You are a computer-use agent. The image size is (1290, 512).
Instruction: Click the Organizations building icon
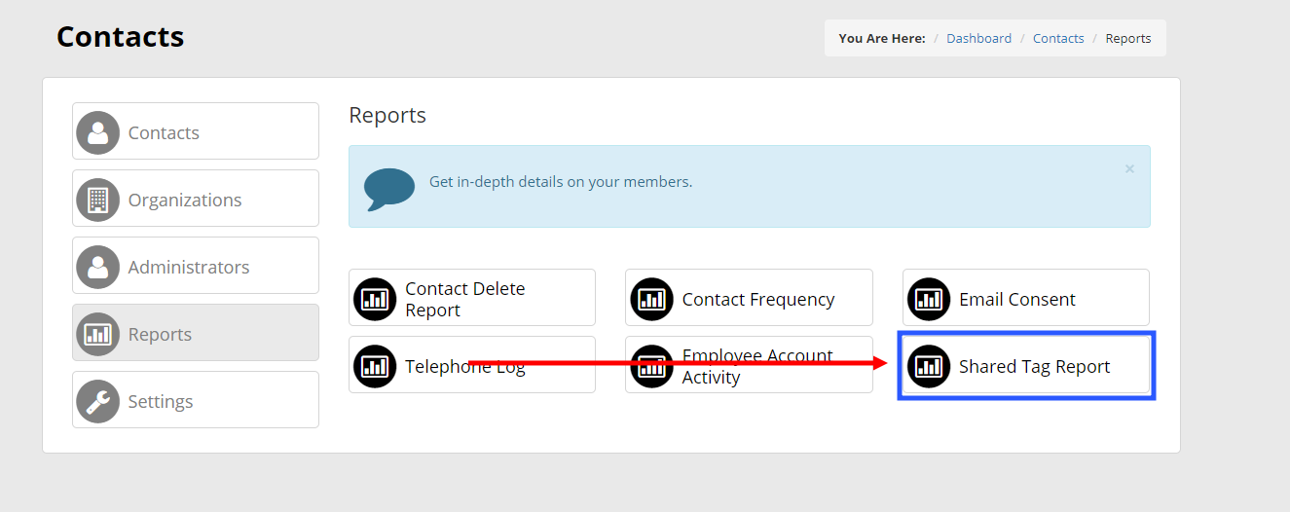click(x=98, y=200)
